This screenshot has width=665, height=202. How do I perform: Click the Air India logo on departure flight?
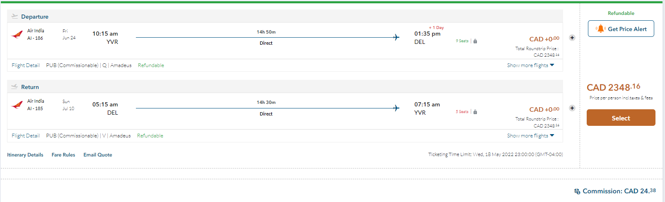[x=17, y=34]
